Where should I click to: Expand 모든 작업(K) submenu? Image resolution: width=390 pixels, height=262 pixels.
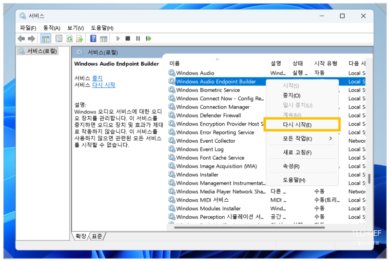point(302,138)
